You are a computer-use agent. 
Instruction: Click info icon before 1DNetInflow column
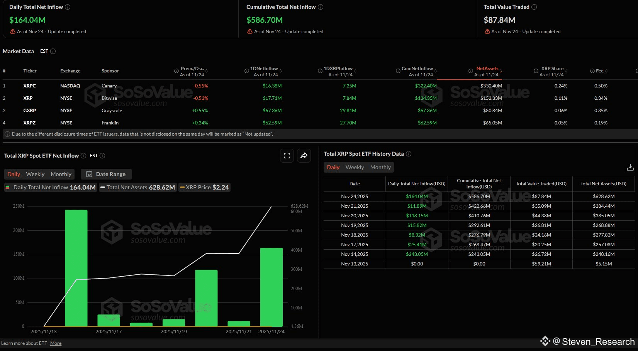tap(247, 71)
